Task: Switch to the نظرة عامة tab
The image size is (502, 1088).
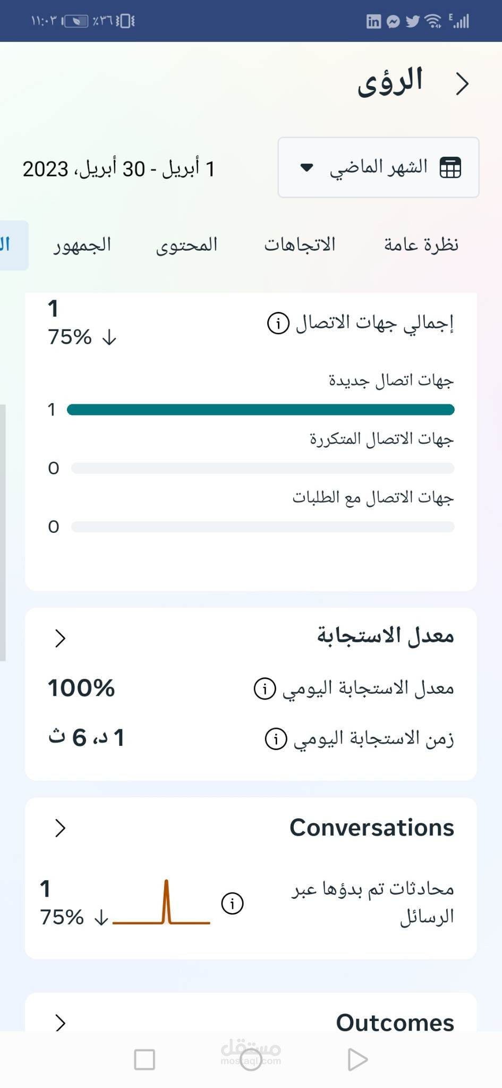Action: coord(421,245)
